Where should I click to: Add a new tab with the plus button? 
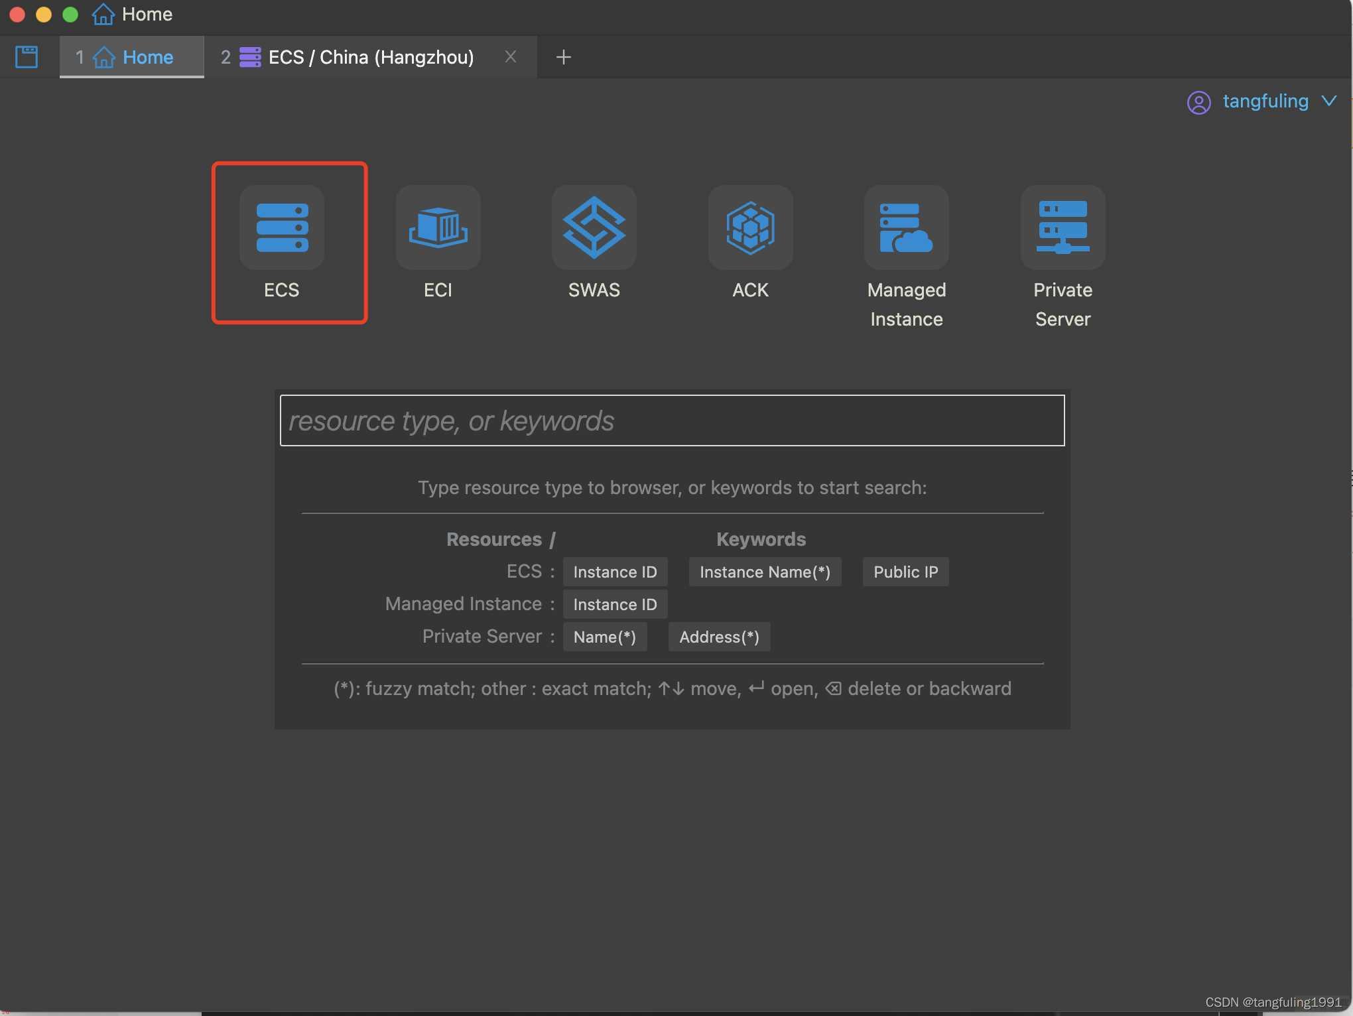coord(564,57)
